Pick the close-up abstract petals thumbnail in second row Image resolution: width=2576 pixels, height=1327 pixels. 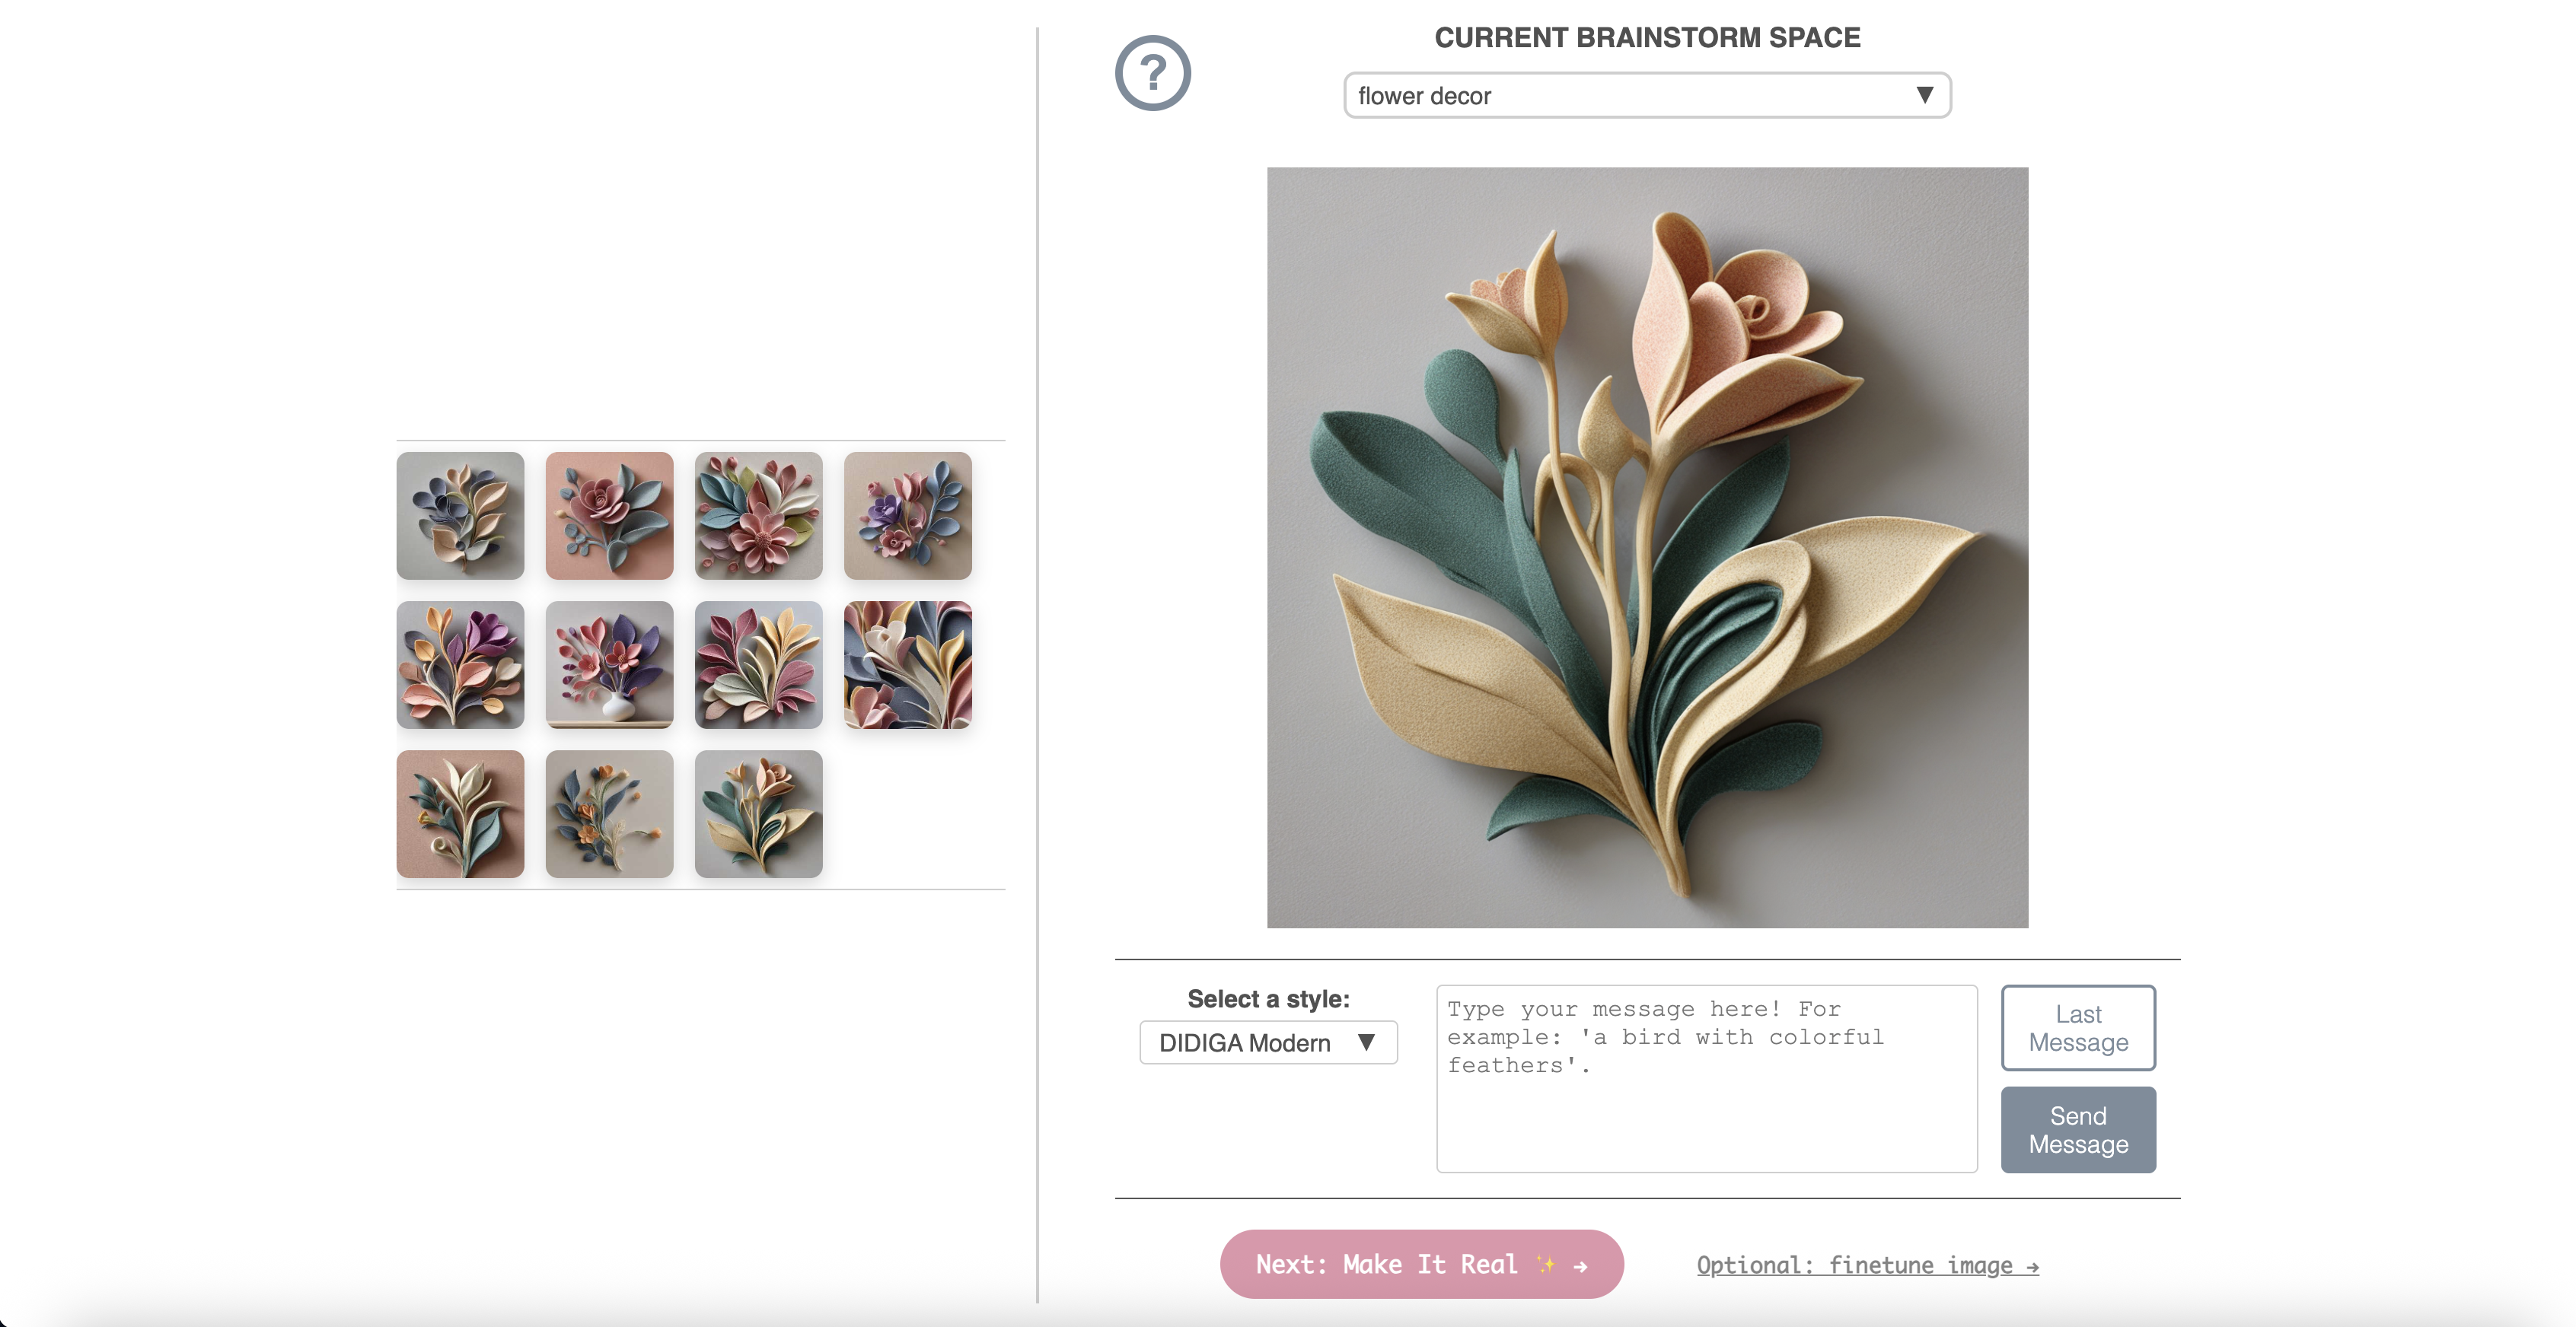tap(907, 664)
